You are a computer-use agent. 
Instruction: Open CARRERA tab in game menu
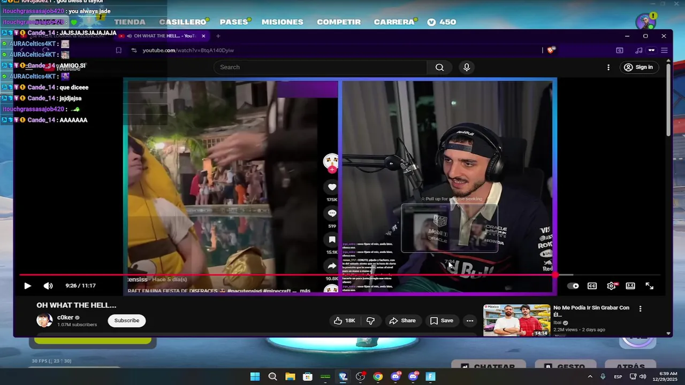(x=394, y=22)
